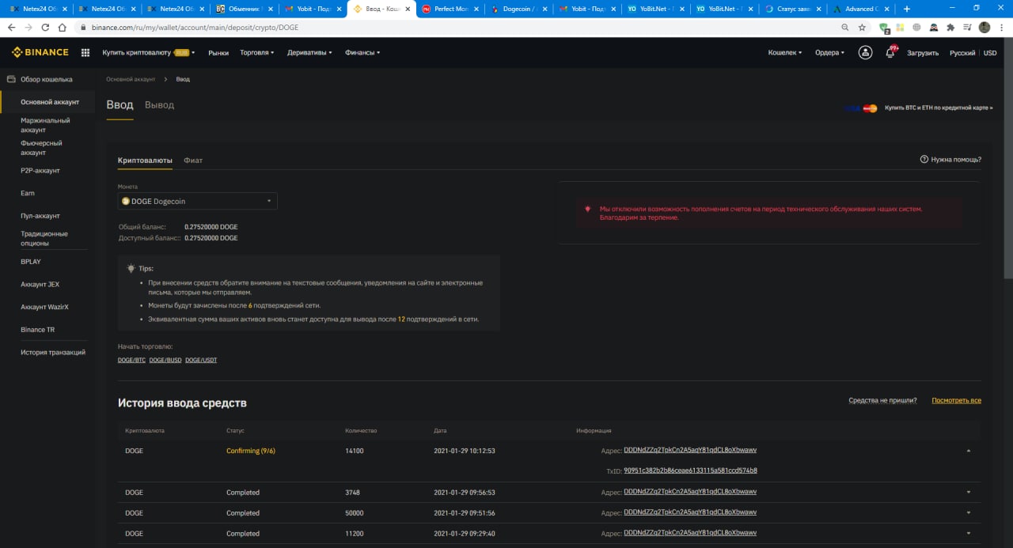The width and height of the screenshot is (1013, 548).
Task: Click the page vertical scrollbar
Action: [x=1007, y=158]
